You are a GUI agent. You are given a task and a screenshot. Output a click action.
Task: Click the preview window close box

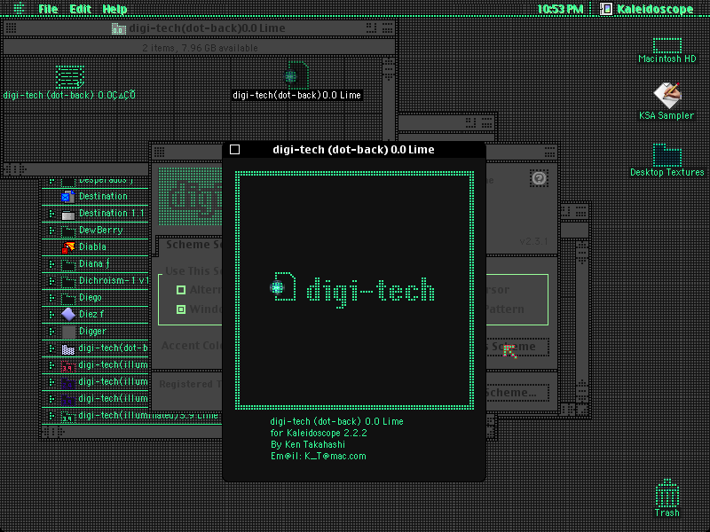234,149
